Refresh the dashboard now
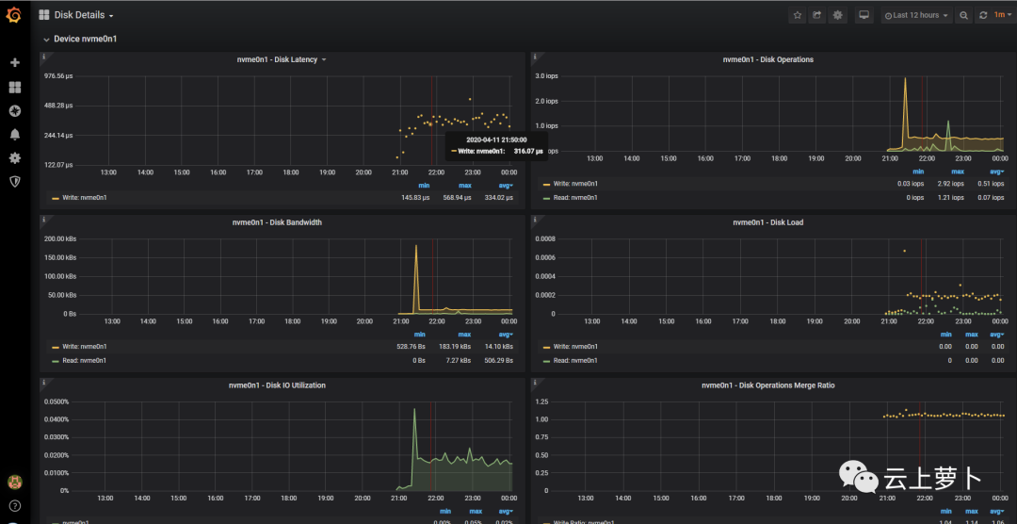 (983, 15)
